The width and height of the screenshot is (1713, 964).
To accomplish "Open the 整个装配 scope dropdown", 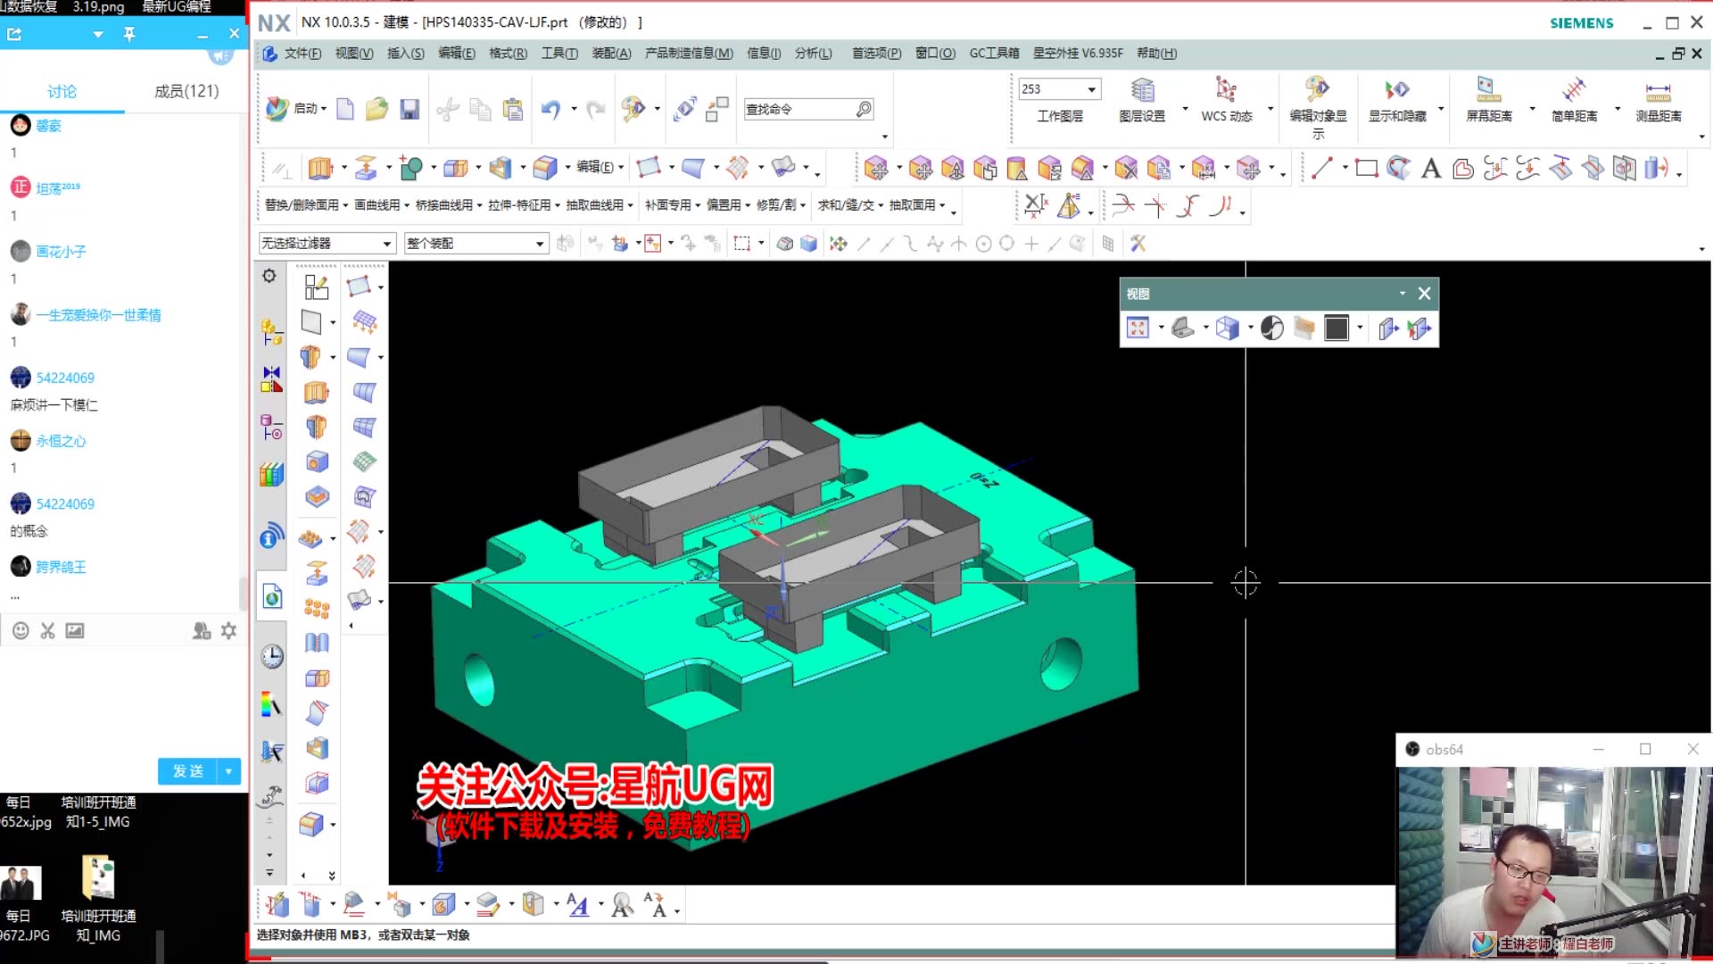I will pyautogui.click(x=540, y=243).
